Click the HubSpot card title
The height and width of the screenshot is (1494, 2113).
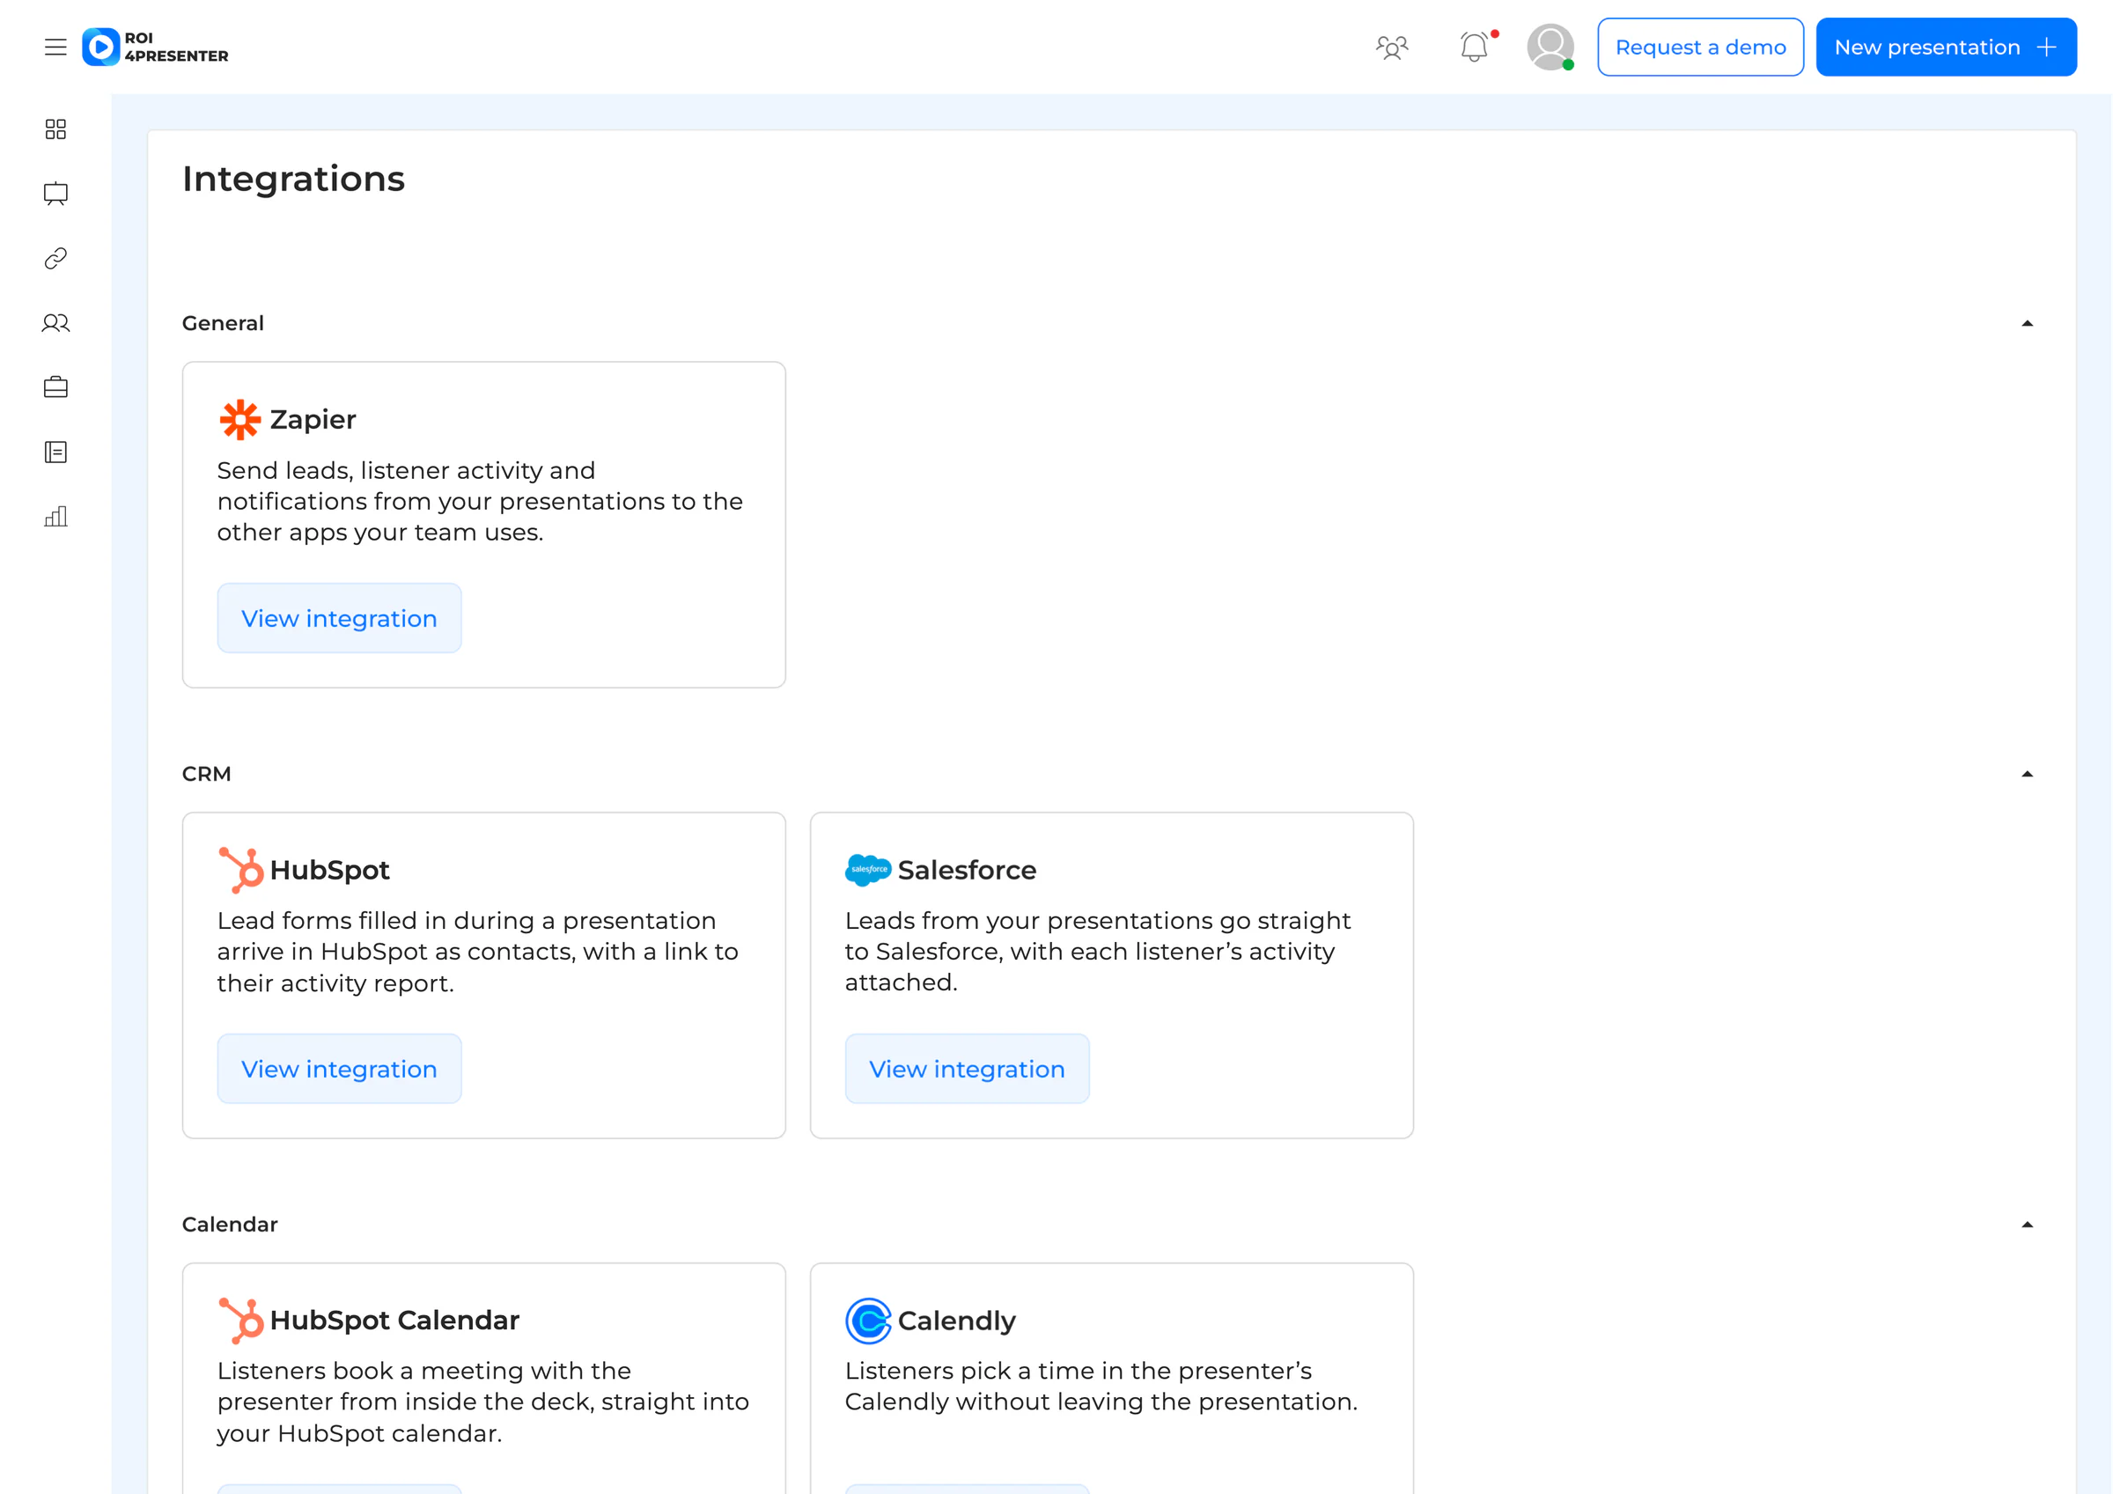(329, 870)
